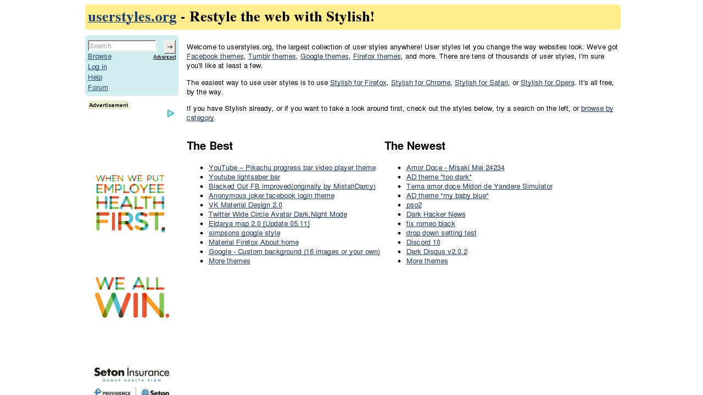This screenshot has height=395, width=703.
Task: Open drop down setting test style
Action: click(442, 233)
